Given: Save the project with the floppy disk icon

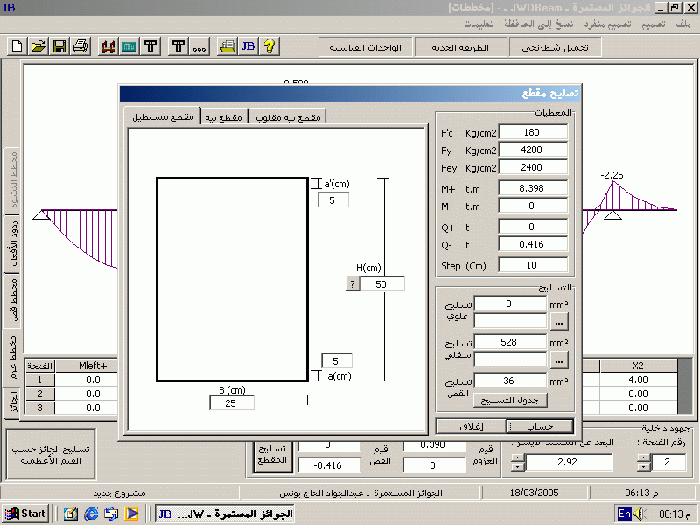Looking at the screenshot, I should coord(59,46).
